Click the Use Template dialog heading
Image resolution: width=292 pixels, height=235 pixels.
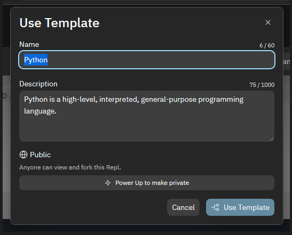tap(59, 23)
